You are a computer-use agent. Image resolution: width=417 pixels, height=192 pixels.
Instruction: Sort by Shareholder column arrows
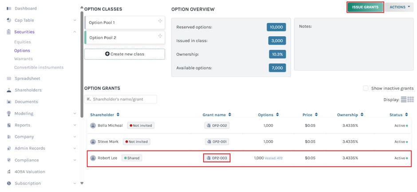(x=118, y=115)
